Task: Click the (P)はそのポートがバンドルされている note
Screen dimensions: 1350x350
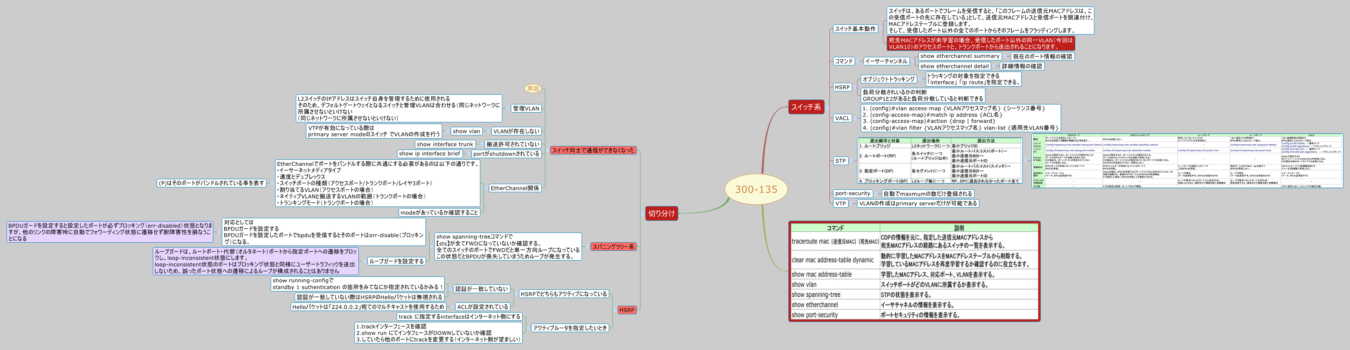Action: coord(212,183)
